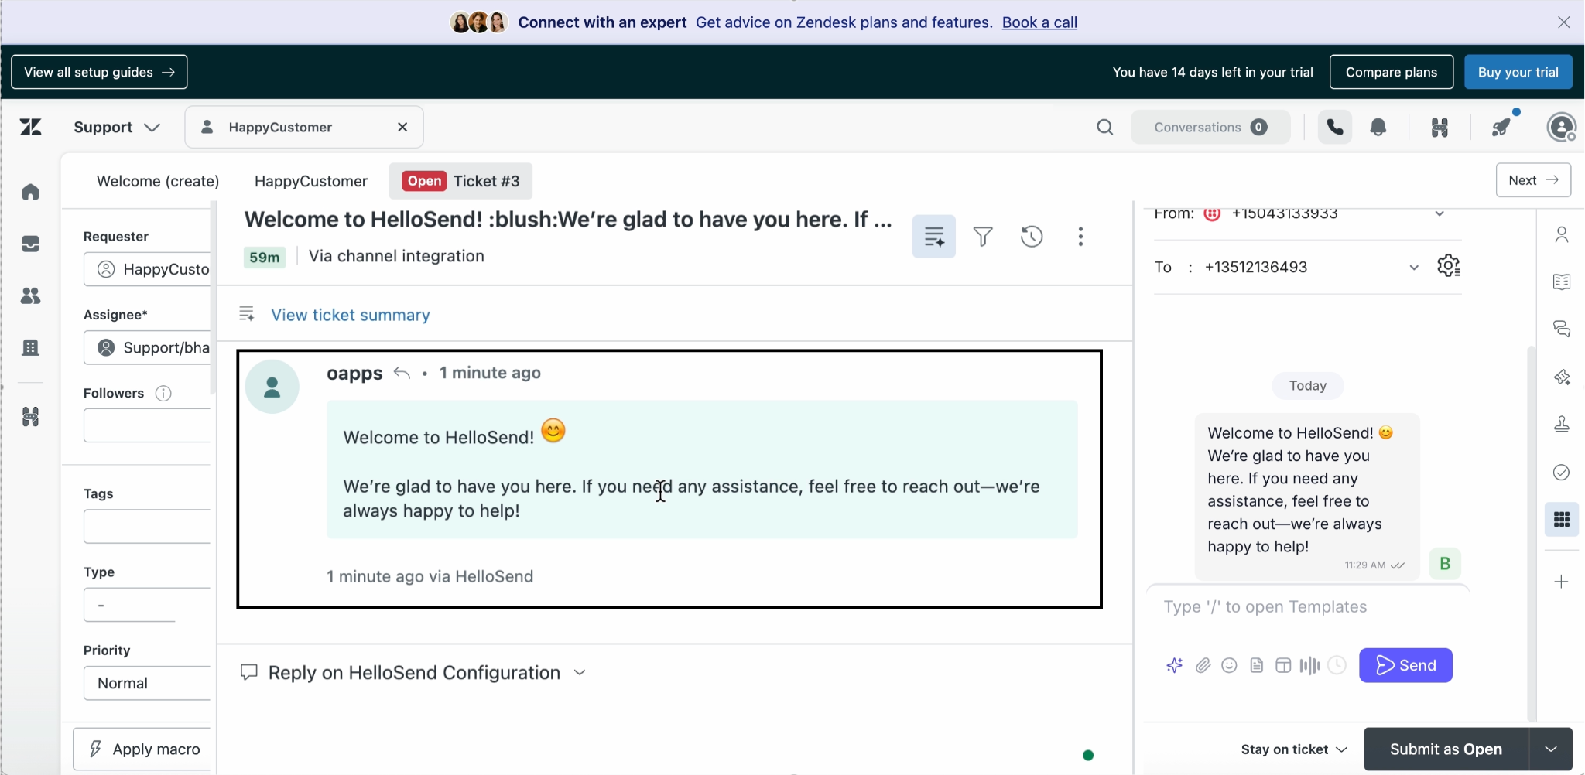Open the Assignee field Support/bha

tap(146, 348)
